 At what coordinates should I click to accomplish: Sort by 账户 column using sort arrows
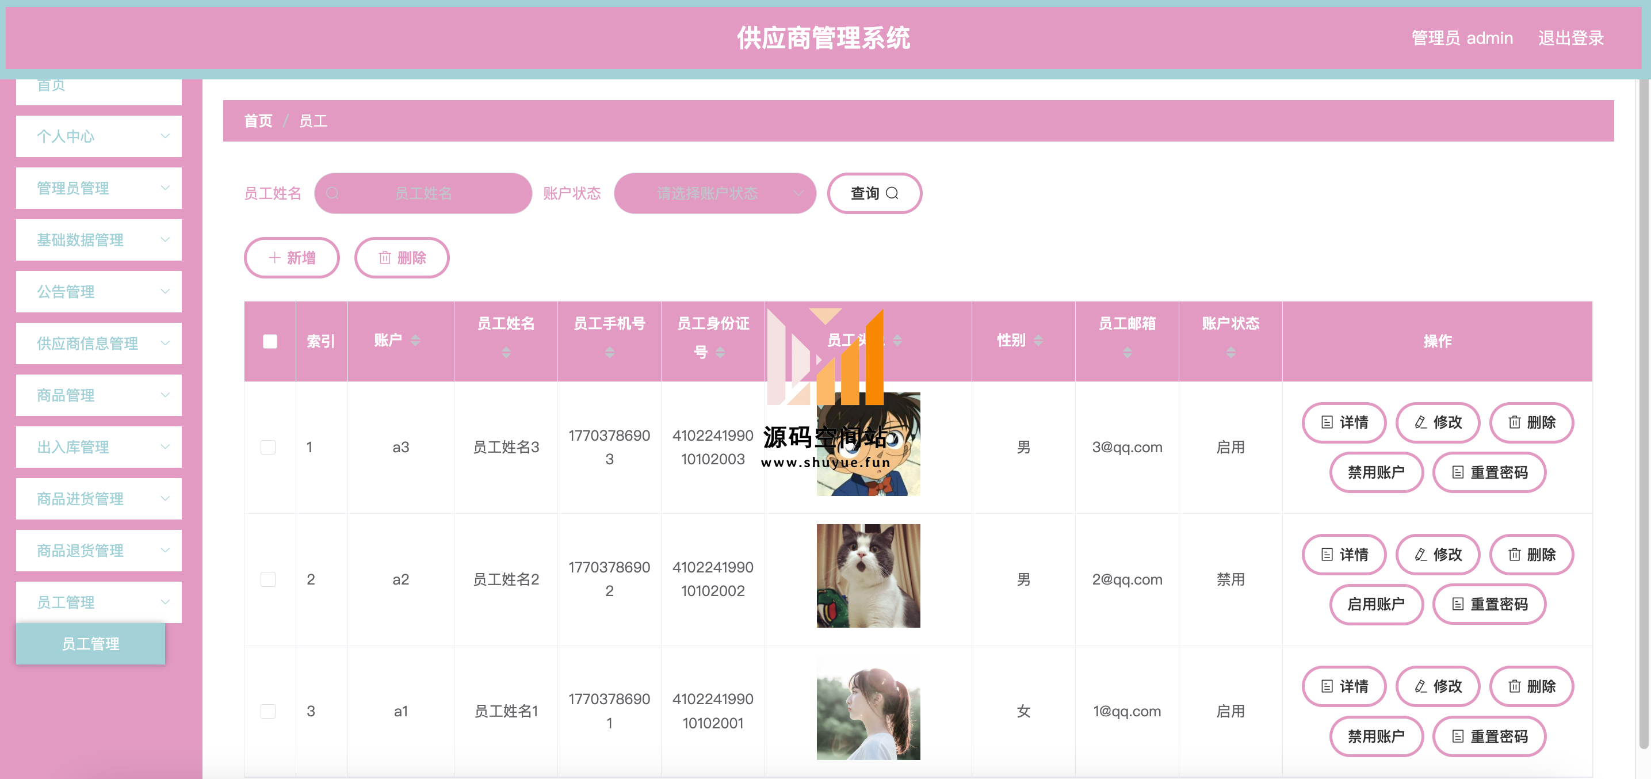pos(415,341)
